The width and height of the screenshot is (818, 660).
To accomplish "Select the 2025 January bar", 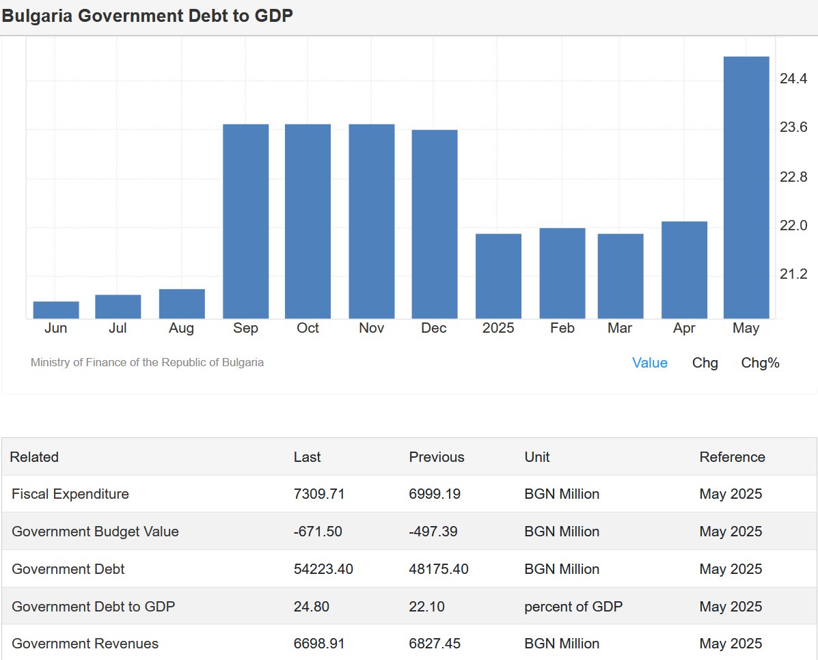I will (498, 276).
